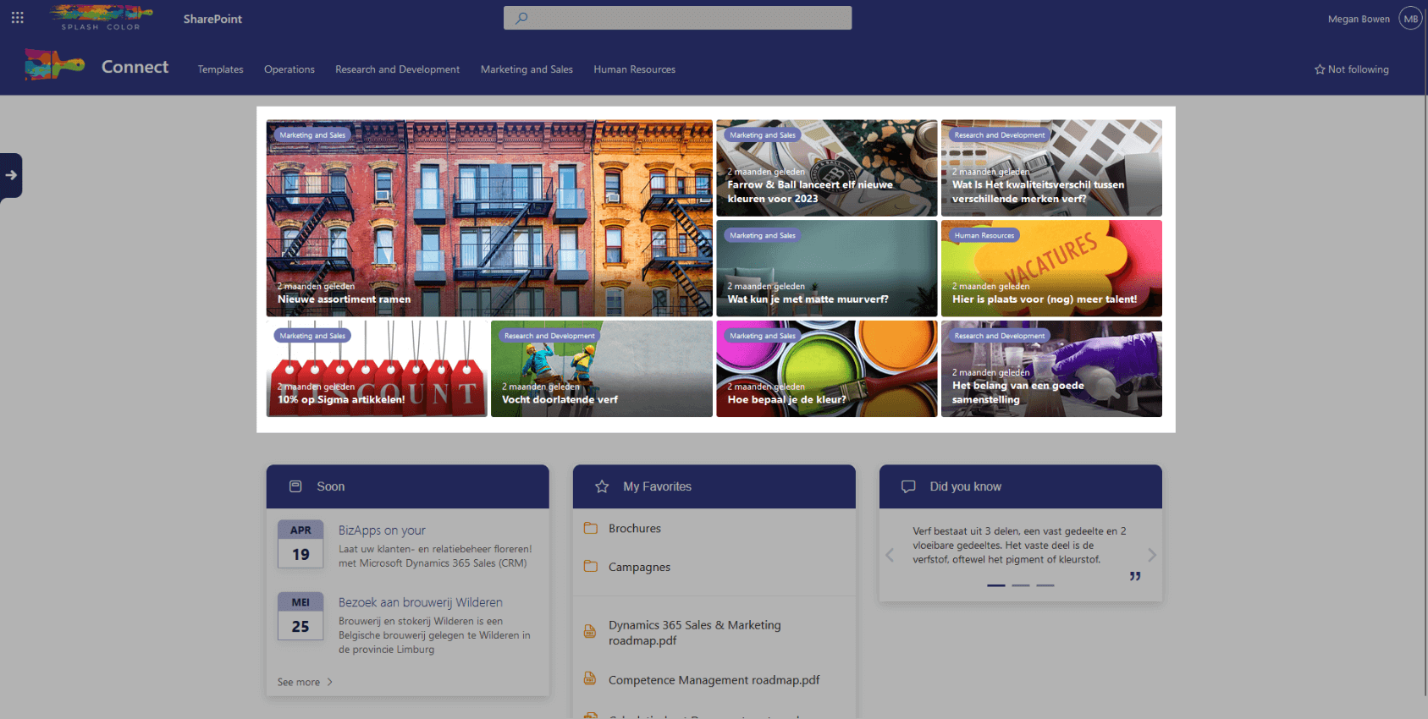Open Farrow & Ball lanceert news tile

click(827, 167)
